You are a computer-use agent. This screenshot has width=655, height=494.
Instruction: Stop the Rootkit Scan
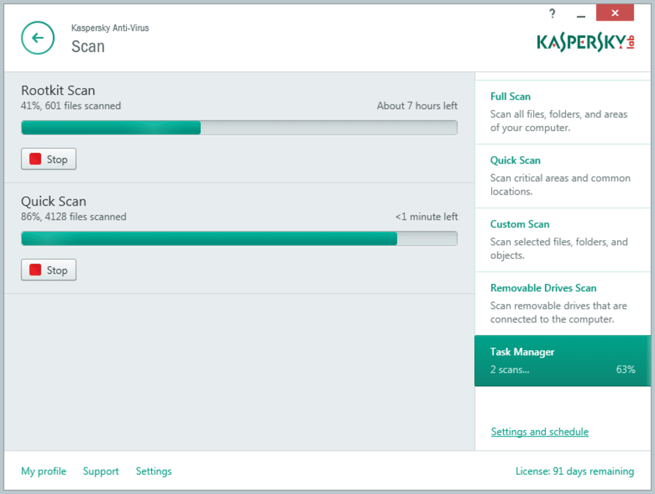click(49, 159)
